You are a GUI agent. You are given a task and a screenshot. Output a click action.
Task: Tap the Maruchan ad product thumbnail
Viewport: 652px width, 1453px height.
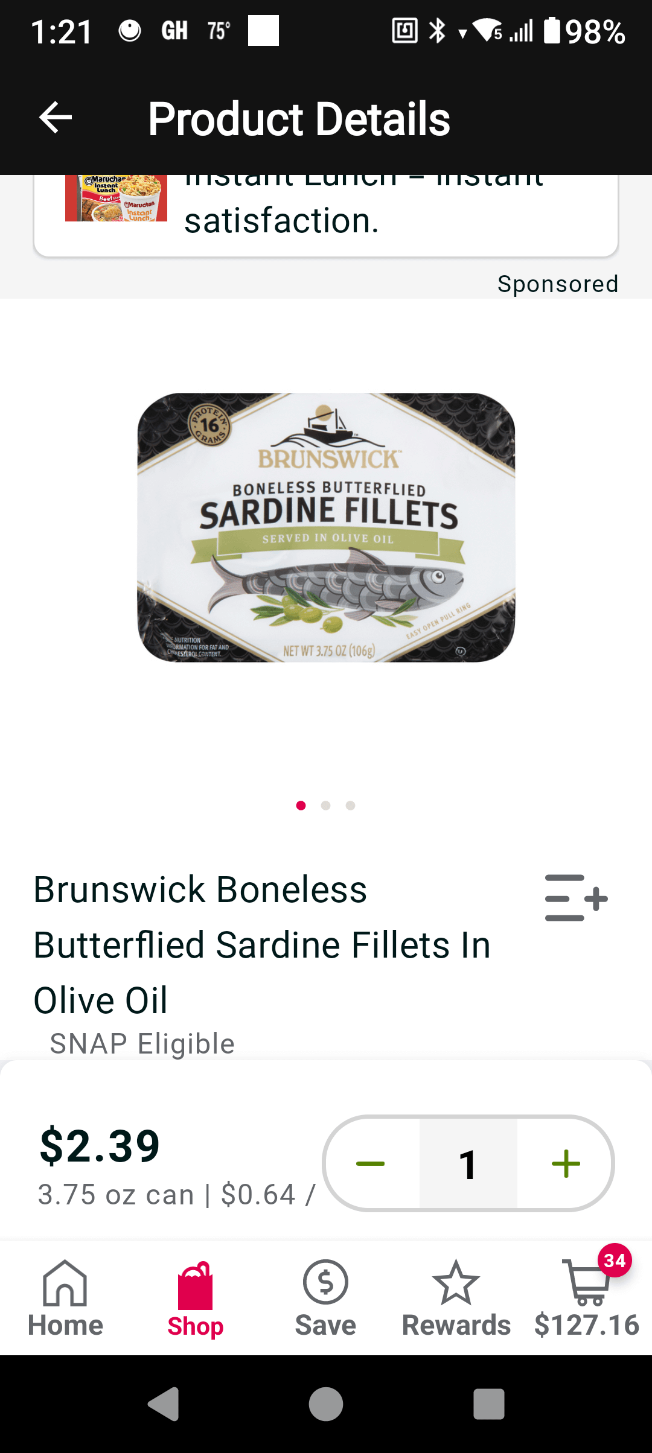[x=116, y=199]
